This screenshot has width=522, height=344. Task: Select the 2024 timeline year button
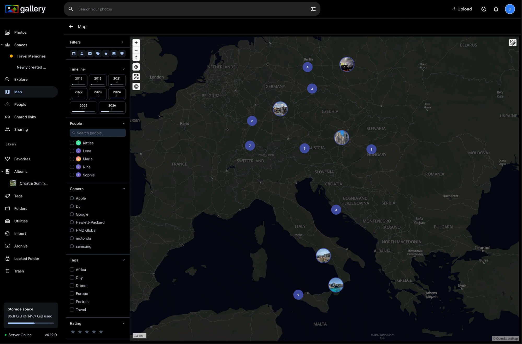coord(117,94)
